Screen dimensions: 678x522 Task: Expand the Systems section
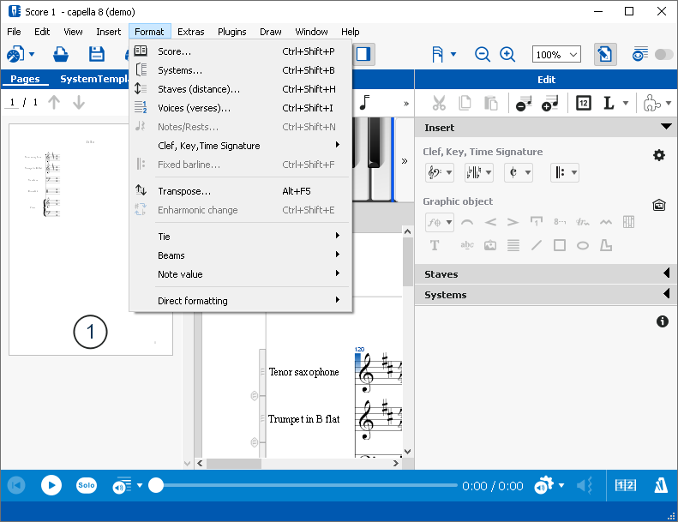tap(546, 295)
